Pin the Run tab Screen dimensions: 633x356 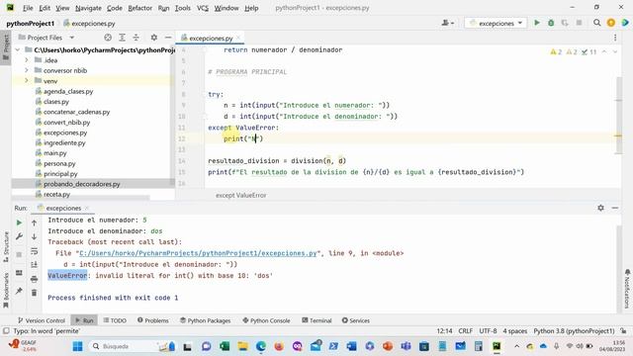pyautogui.click(x=19, y=291)
